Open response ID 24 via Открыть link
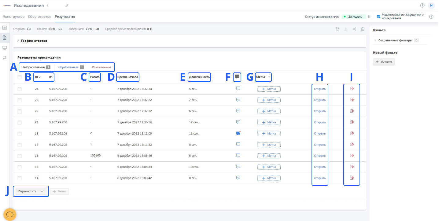Screen dimensions: 439x221 [320, 89]
